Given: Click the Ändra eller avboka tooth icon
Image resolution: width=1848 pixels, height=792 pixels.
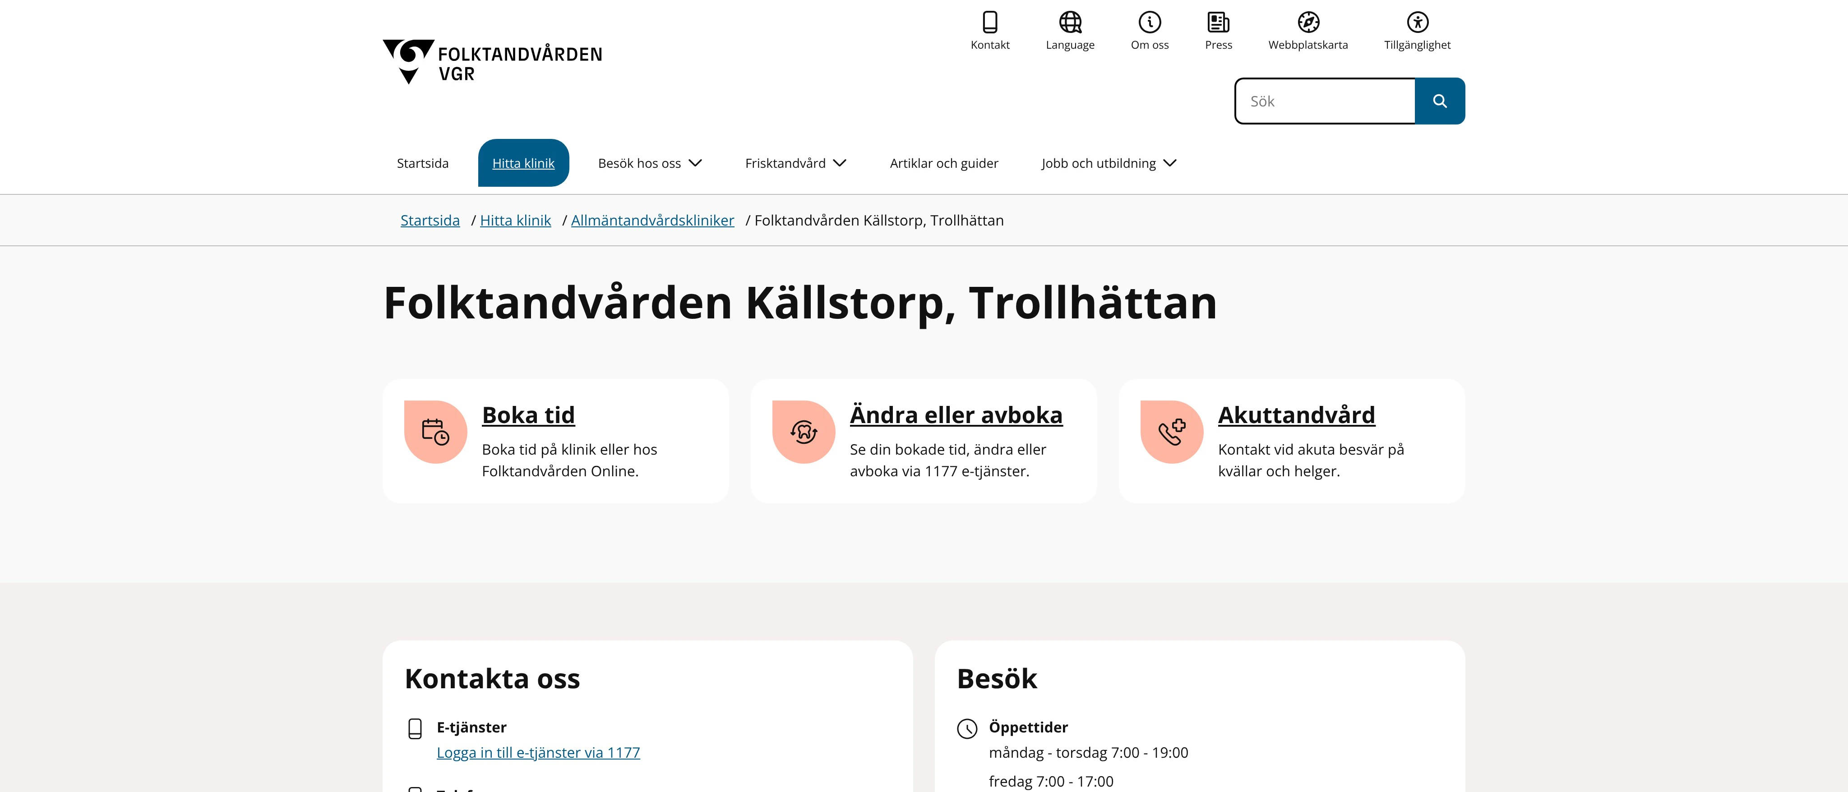Looking at the screenshot, I should coord(804,432).
